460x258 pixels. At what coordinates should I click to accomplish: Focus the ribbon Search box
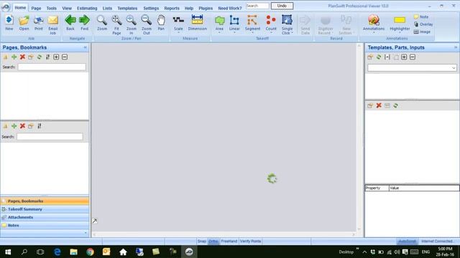257,6
